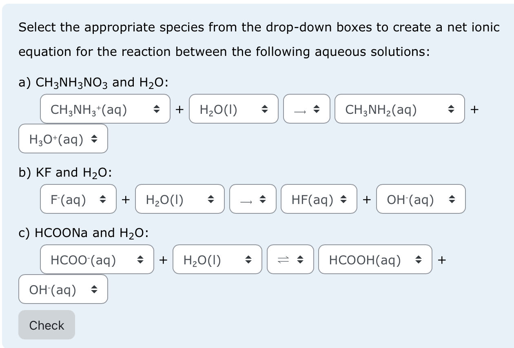This screenshot has height=348, width=514.
Task: Open the F⁻(aq) dropdown in part b
Action: (x=78, y=199)
